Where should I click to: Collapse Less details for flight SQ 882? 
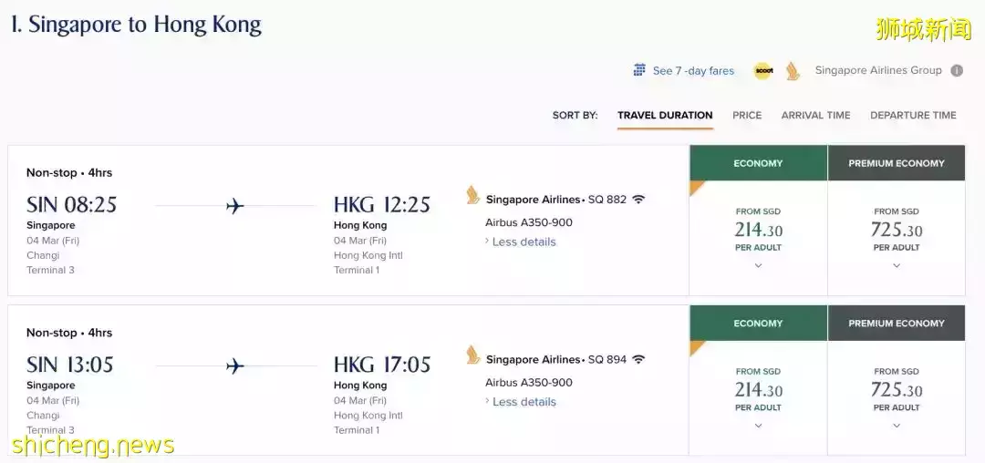[x=523, y=242]
